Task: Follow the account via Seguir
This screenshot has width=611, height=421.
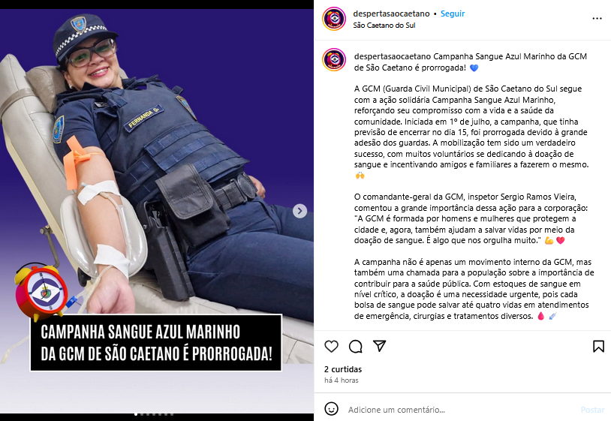Action: pos(453,14)
